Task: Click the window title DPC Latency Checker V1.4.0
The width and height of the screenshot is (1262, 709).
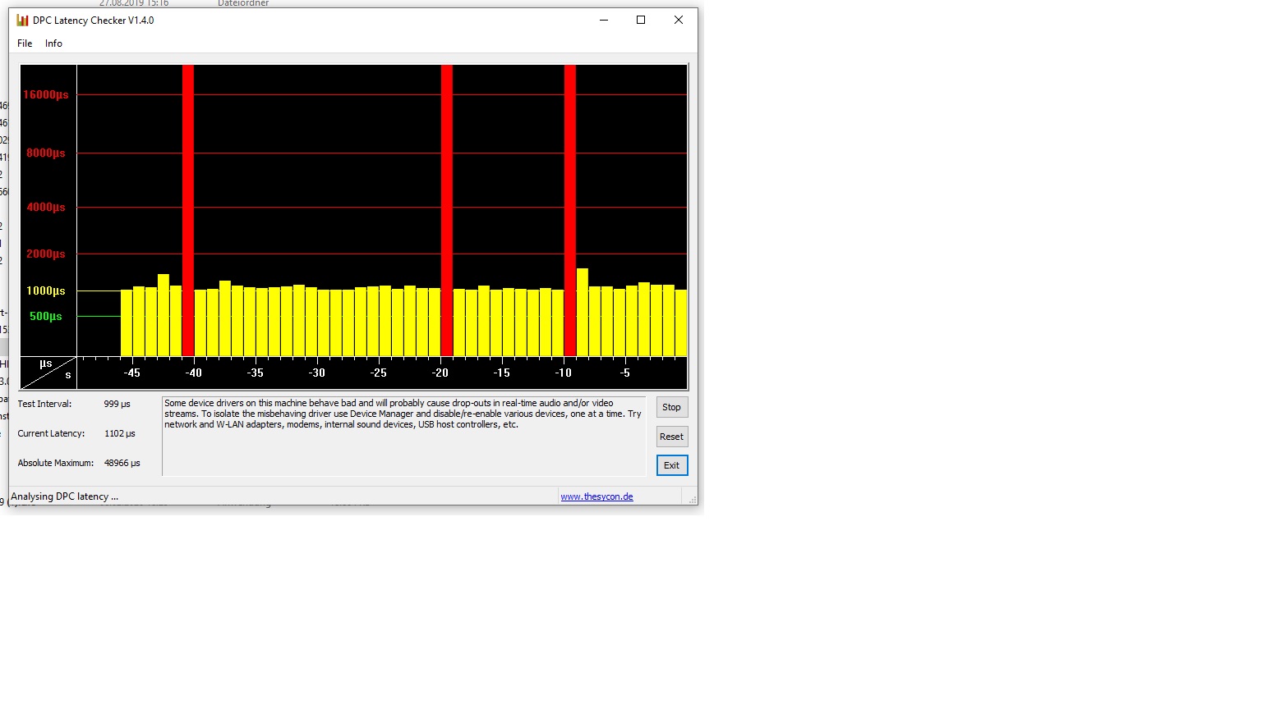Action: [x=93, y=21]
